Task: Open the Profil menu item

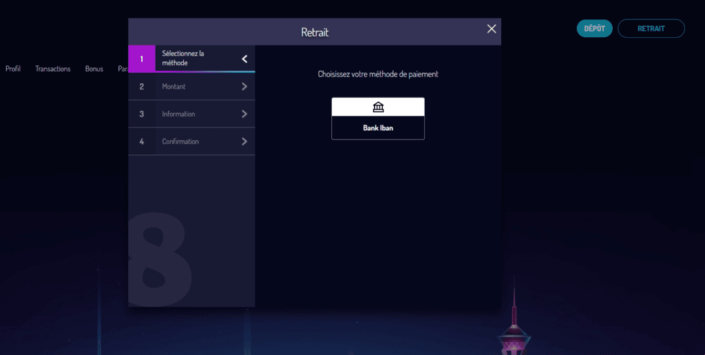Action: pyautogui.click(x=13, y=69)
